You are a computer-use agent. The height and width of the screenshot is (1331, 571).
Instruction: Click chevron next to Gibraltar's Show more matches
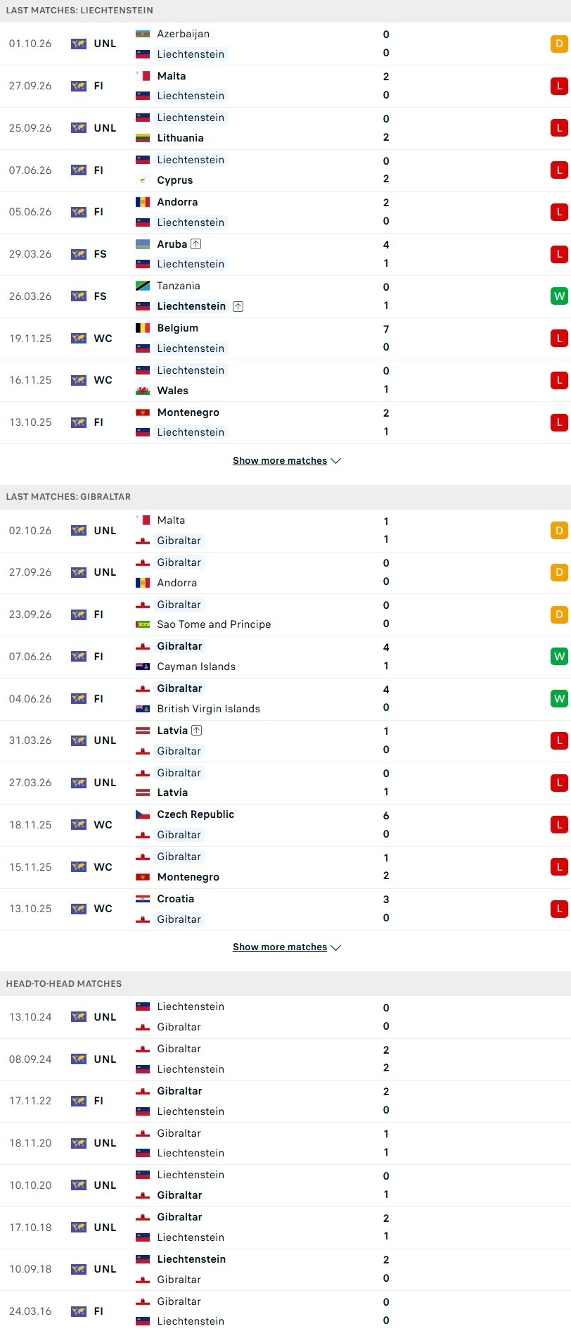point(336,948)
